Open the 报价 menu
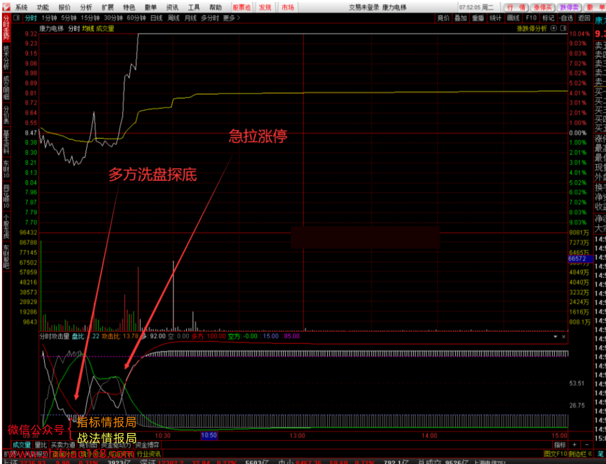606x464 pixels. tap(65, 7)
